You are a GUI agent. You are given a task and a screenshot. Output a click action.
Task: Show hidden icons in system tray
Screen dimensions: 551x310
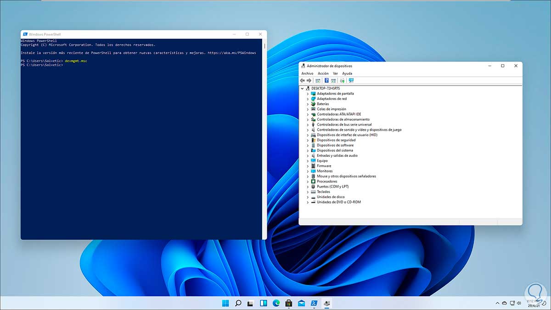[x=498, y=303]
